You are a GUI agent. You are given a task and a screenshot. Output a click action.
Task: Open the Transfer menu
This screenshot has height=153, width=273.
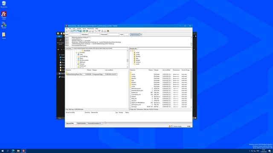79,28
